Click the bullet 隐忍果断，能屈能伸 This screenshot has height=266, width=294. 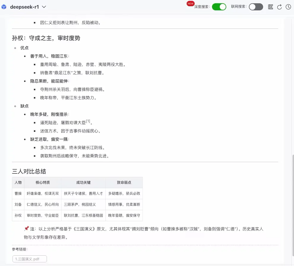tap(50, 81)
